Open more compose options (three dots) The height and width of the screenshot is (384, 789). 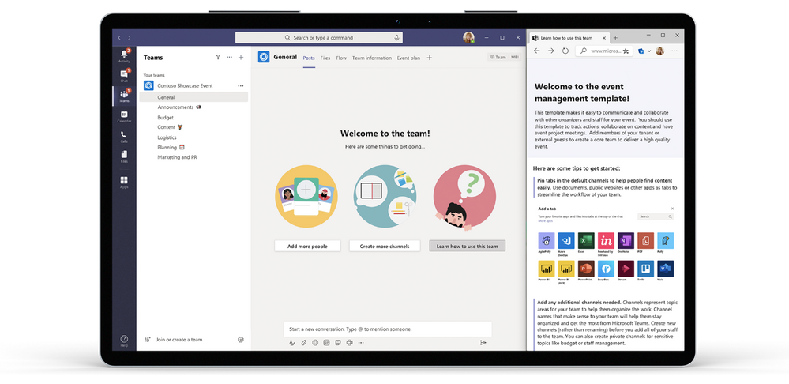tap(361, 343)
